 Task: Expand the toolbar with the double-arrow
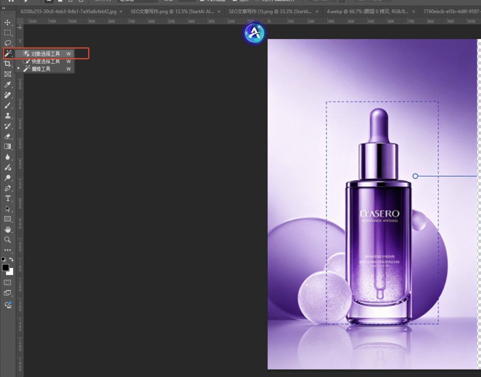3,8
